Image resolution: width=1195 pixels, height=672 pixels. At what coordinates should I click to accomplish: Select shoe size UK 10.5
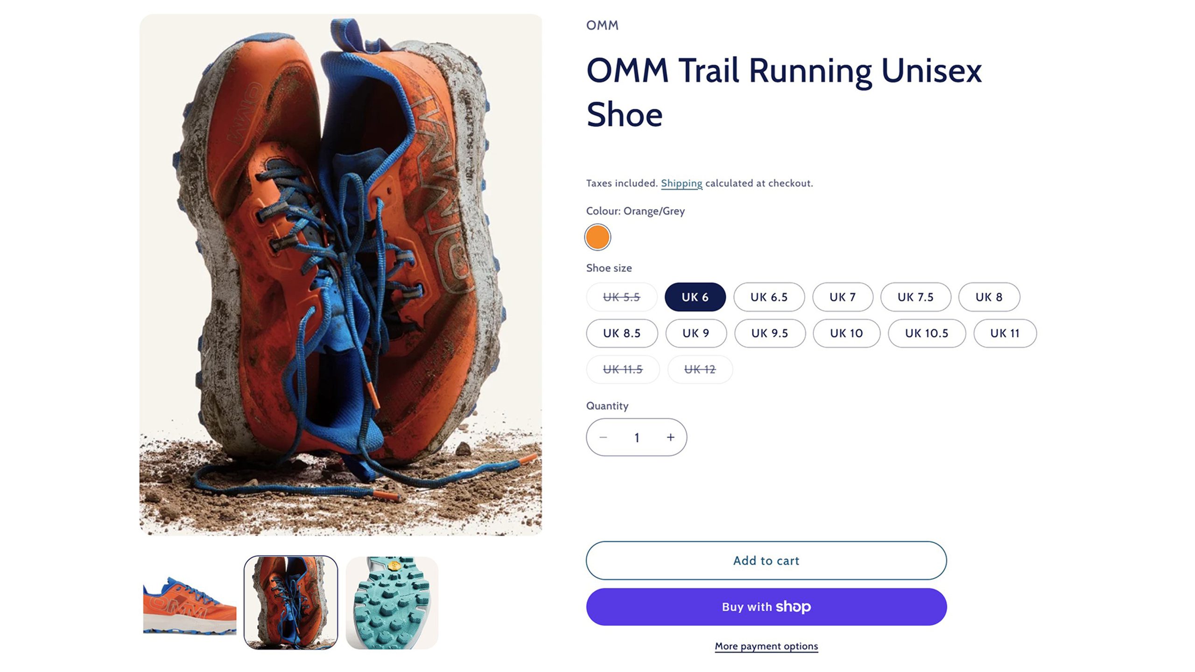[x=927, y=333]
